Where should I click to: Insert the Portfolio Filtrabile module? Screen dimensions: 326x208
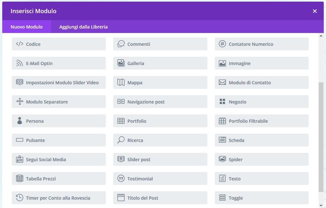261,121
